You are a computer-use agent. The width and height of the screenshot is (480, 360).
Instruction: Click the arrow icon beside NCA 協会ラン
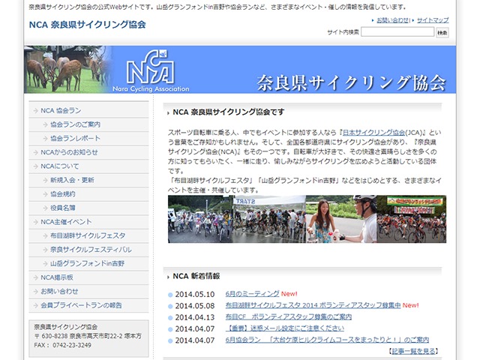point(36,111)
